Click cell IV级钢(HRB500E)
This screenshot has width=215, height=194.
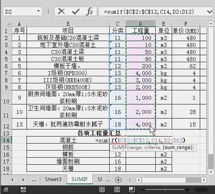coord(68,87)
